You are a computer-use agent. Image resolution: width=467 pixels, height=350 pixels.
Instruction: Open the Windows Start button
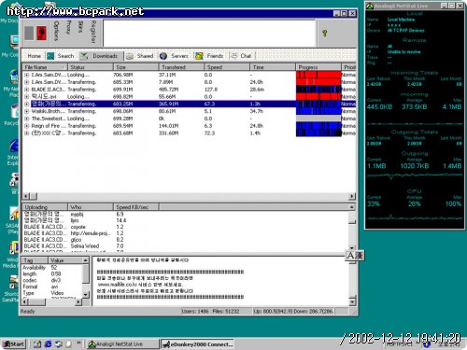coord(14,344)
